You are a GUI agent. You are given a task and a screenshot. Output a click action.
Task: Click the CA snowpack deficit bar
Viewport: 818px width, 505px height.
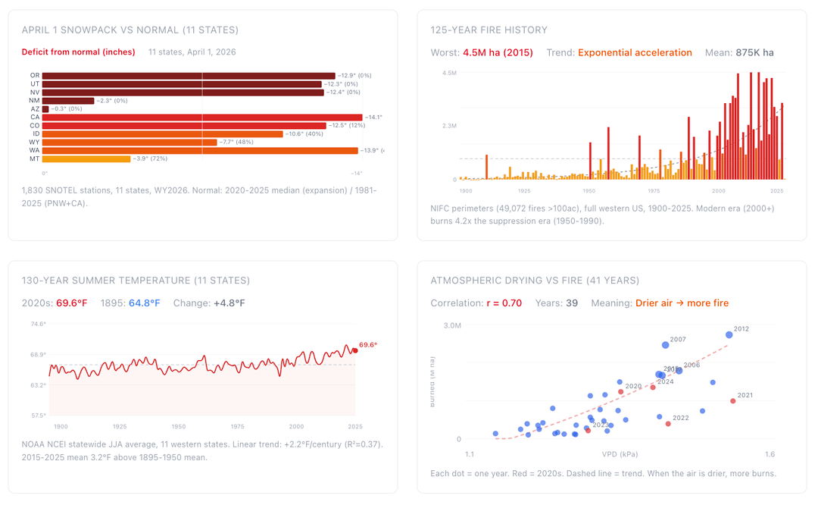point(202,118)
